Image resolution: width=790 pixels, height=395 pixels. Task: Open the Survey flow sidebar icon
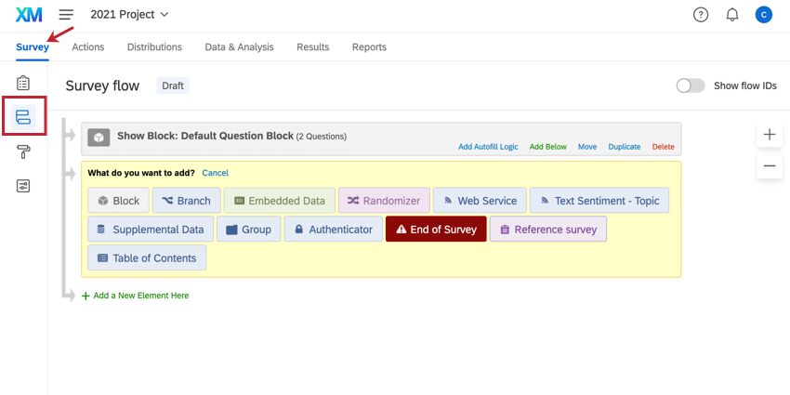(x=23, y=117)
